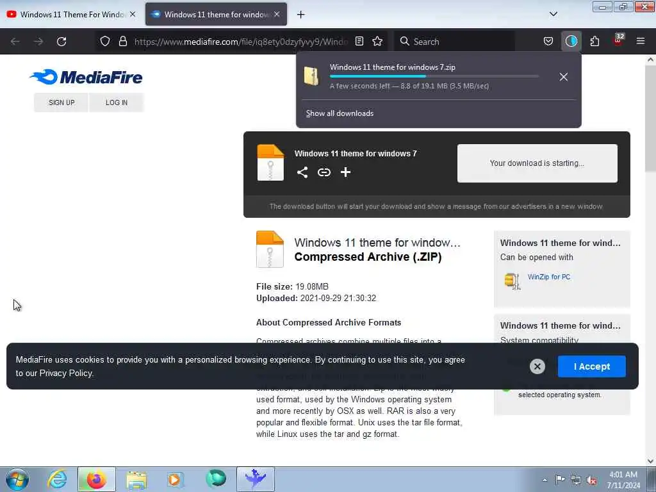
Task: Click the I Accept cookies button
Action: coord(591,366)
